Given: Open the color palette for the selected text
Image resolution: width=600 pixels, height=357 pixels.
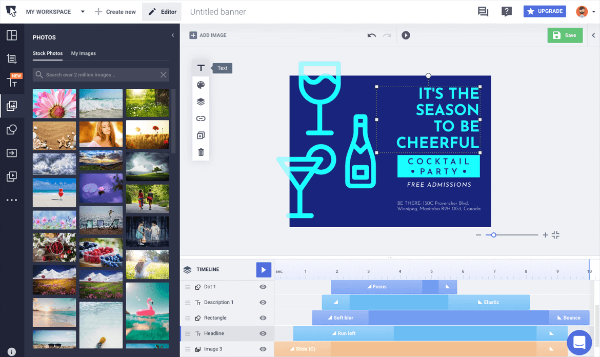Looking at the screenshot, I should (201, 85).
